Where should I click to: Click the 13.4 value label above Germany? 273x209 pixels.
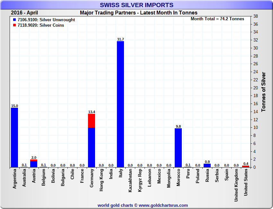pyautogui.click(x=92, y=112)
